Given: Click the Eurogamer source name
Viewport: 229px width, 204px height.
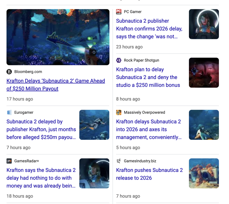Looking at the screenshot, I should click(x=24, y=112).
